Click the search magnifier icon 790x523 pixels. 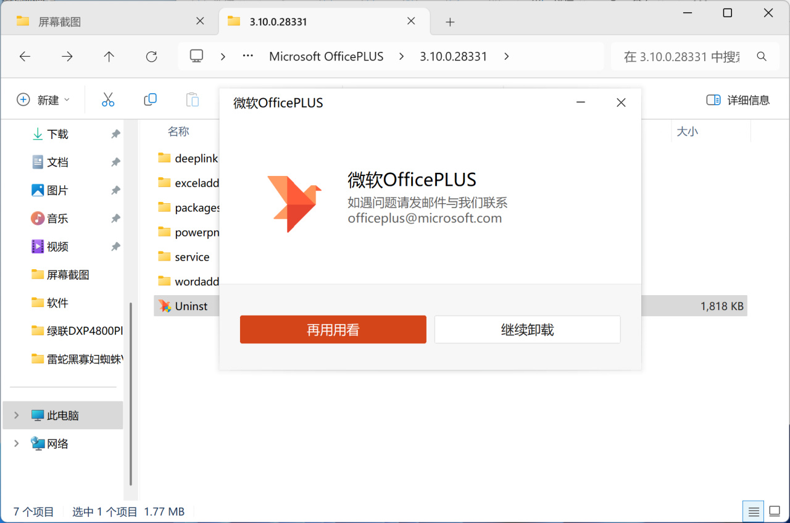click(762, 56)
